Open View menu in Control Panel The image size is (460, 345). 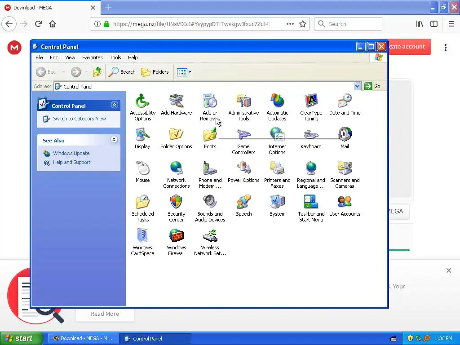point(70,57)
